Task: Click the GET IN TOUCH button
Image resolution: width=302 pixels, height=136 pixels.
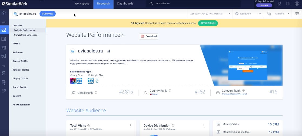Action: [x=208, y=23]
